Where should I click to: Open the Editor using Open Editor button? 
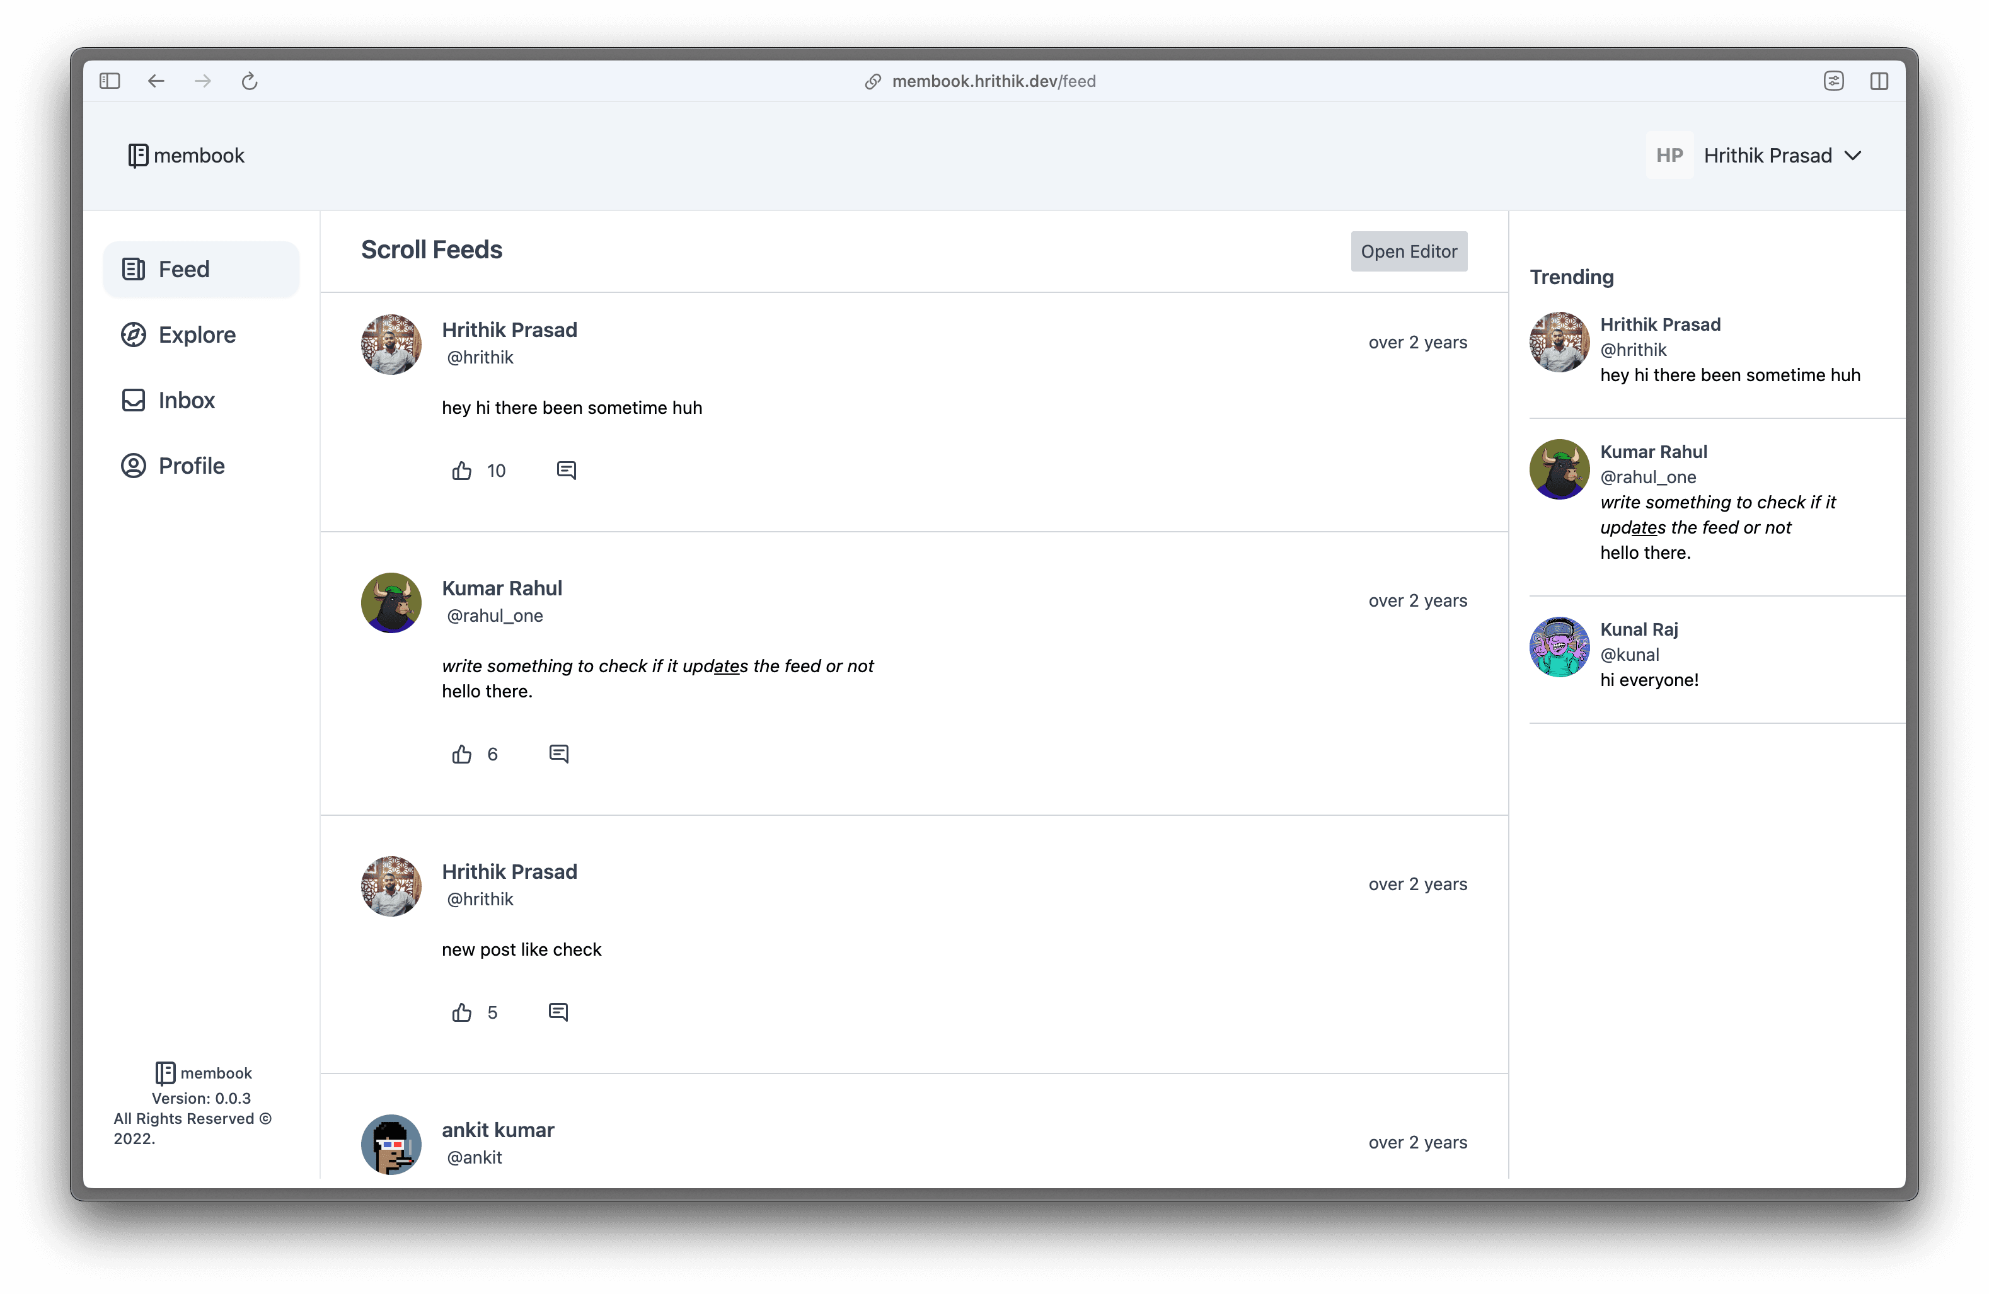1409,251
